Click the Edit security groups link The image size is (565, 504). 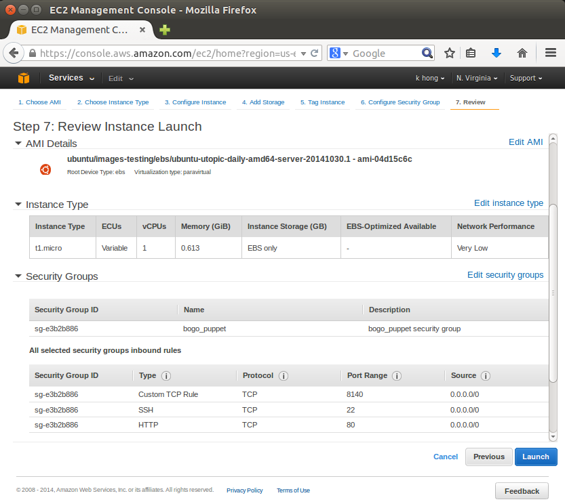(505, 275)
